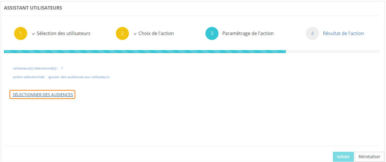Click the yellow step 2 circle

123,33
